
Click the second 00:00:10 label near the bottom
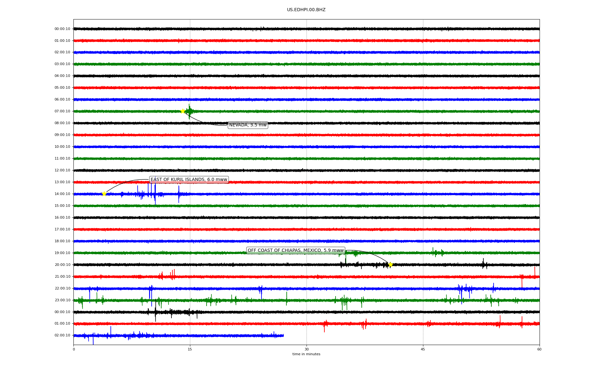pos(62,312)
